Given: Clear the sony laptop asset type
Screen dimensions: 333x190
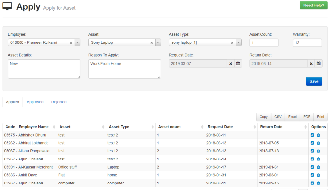Looking at the screenshot, I should pyautogui.click(x=232, y=42).
